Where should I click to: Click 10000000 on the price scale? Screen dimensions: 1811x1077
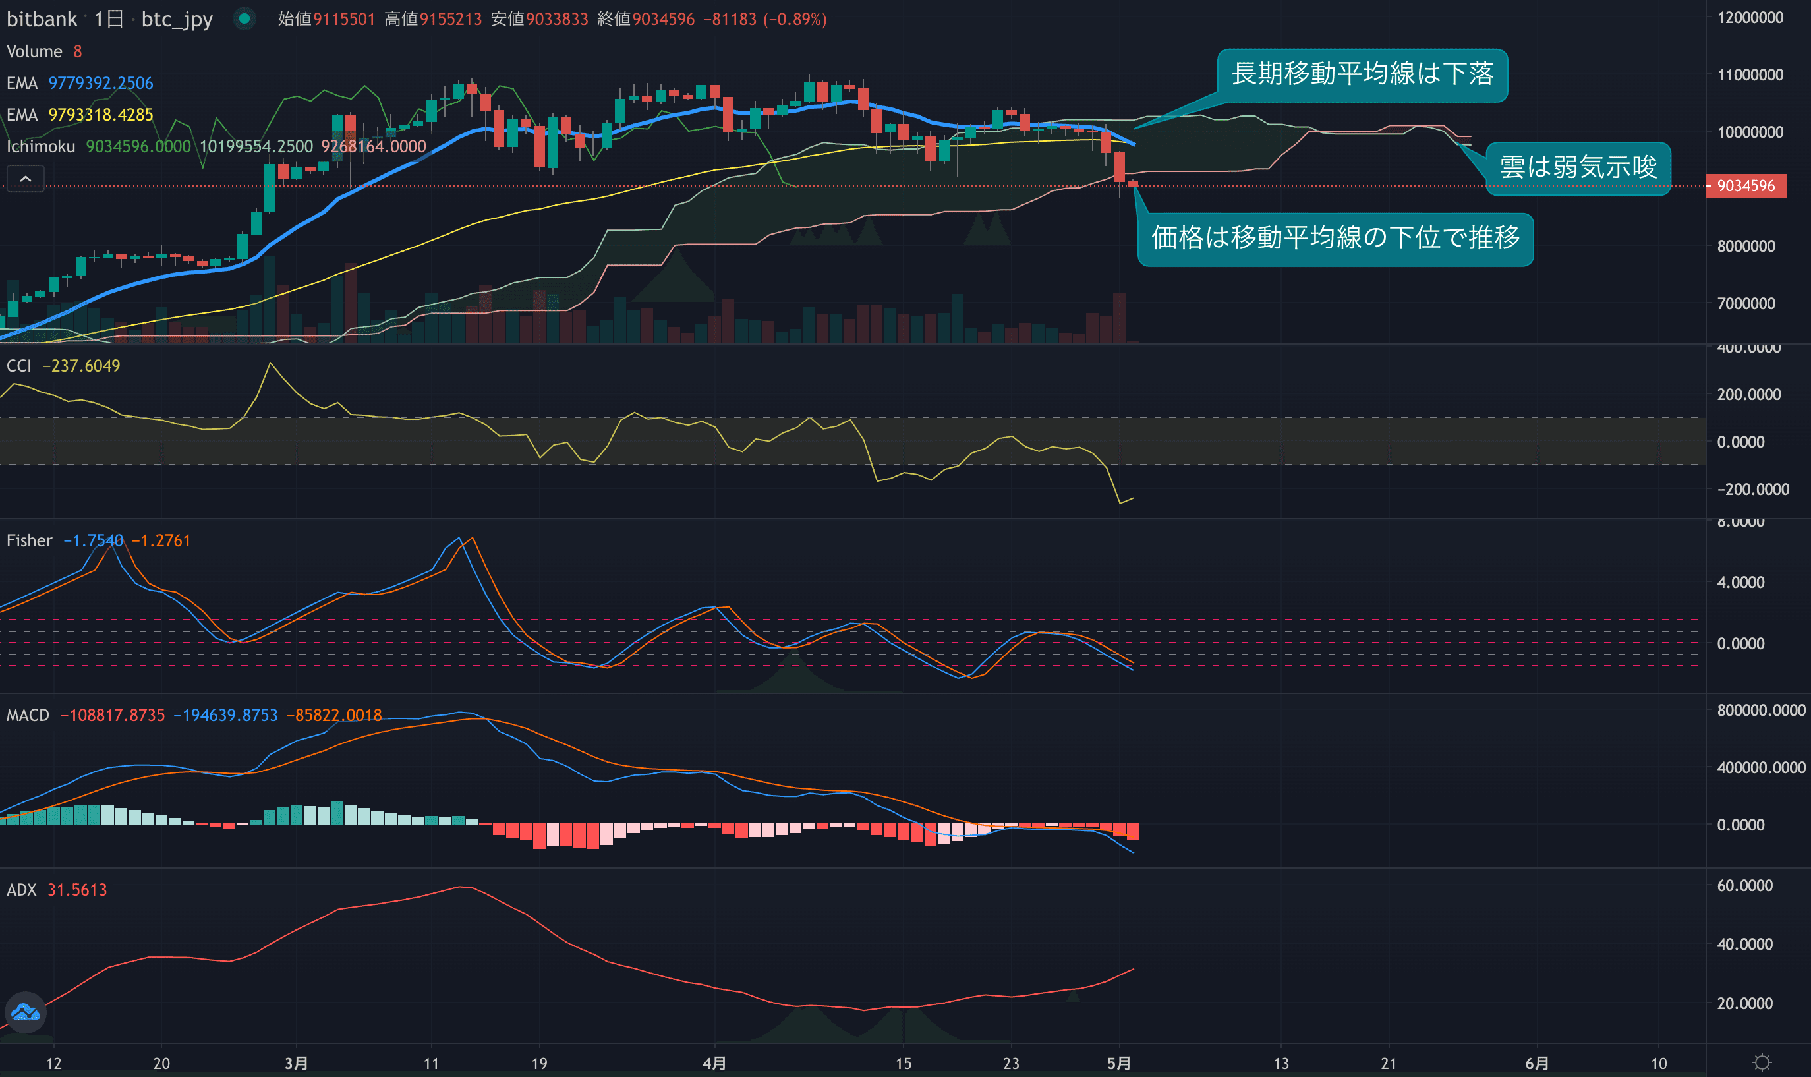(x=1749, y=132)
